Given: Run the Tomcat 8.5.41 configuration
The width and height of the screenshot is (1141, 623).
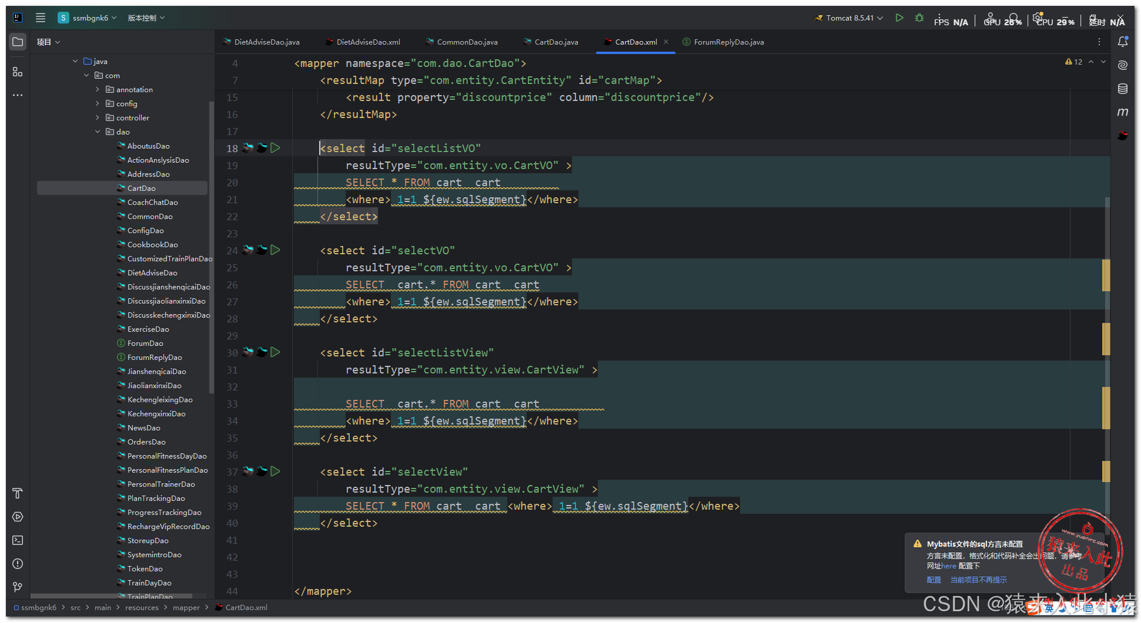Looking at the screenshot, I should point(899,18).
